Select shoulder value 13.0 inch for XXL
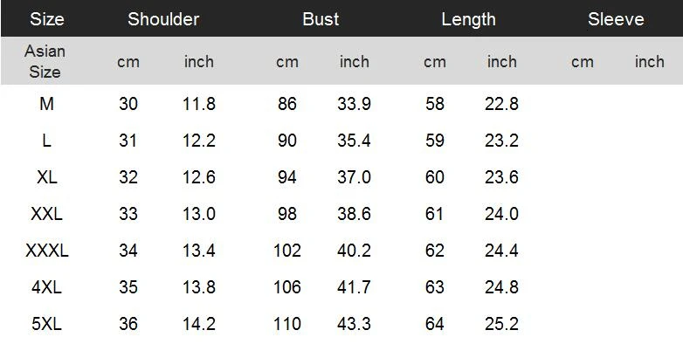The height and width of the screenshot is (344, 683). [x=199, y=214]
